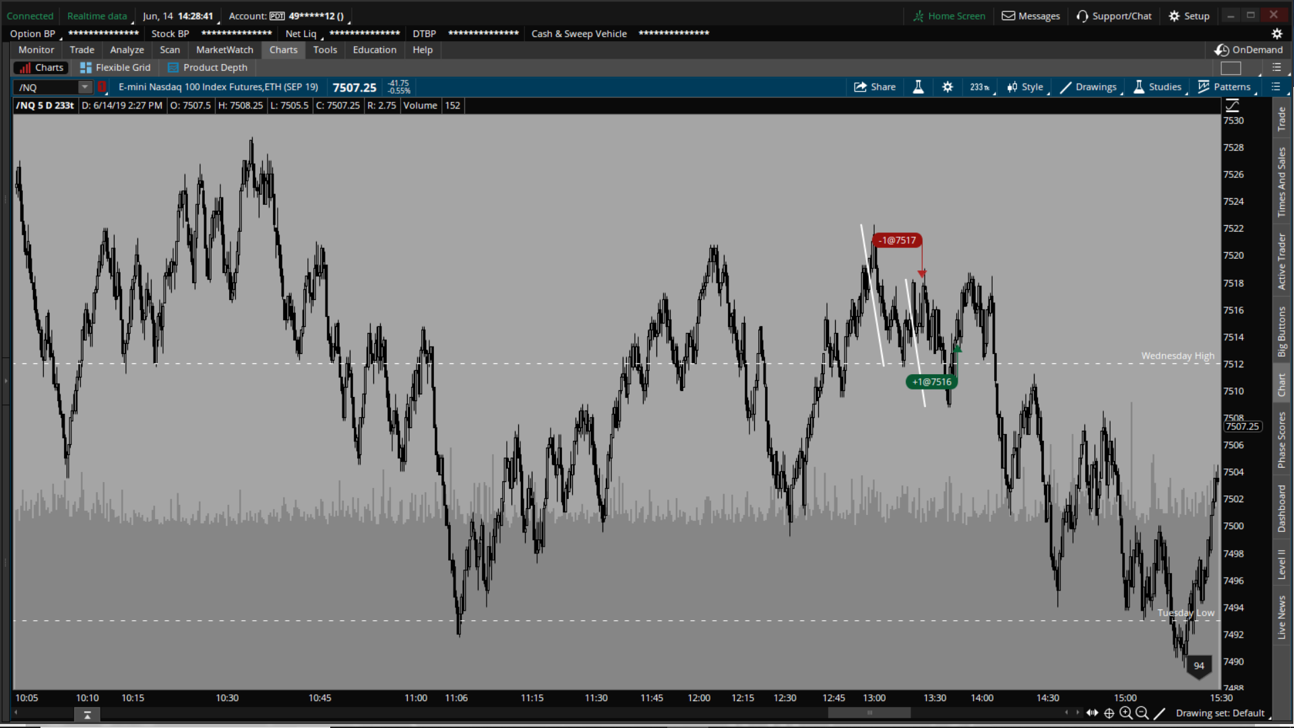Open the Active Trader sidebar panel

point(1282,262)
